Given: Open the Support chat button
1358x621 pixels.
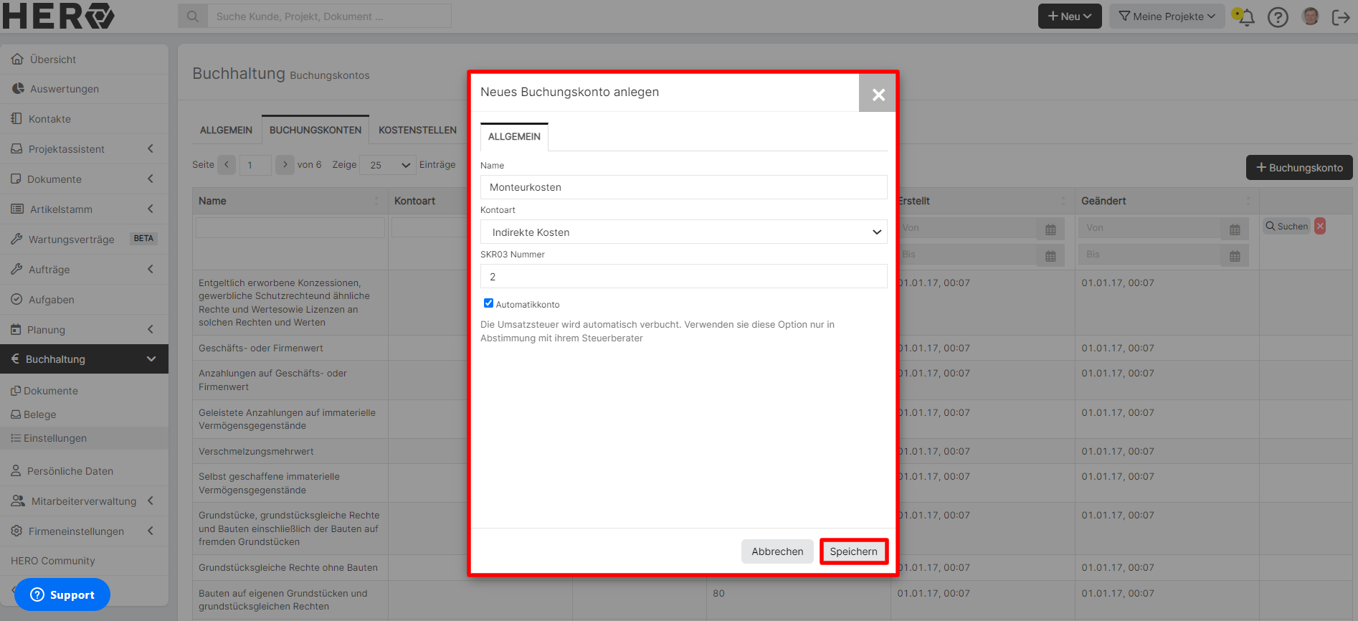Looking at the screenshot, I should 62,594.
